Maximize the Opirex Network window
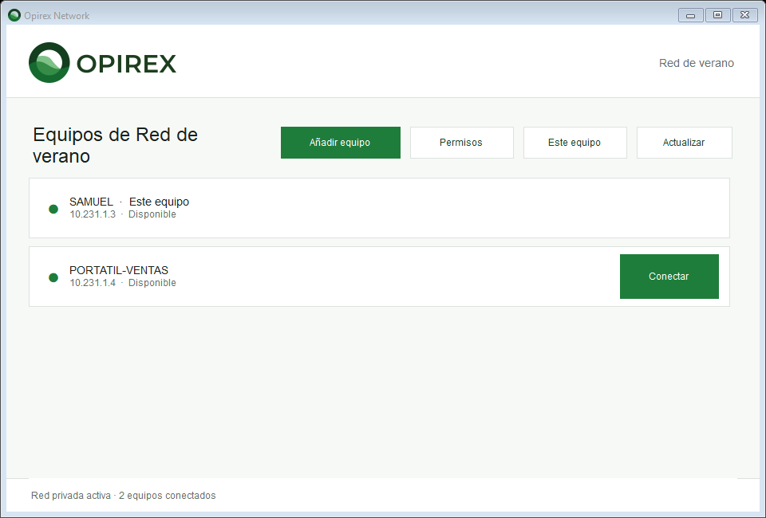Screen dimensions: 766x518 pyautogui.click(x=717, y=15)
